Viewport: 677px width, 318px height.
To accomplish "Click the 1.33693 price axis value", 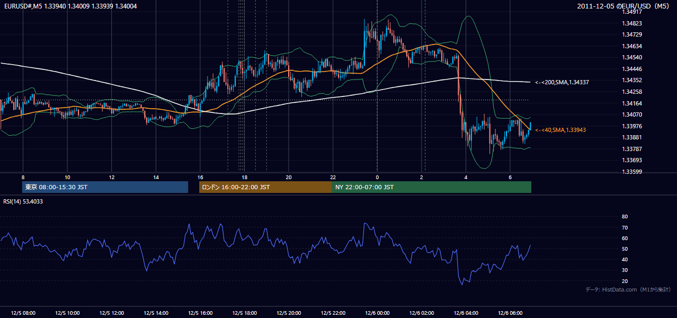I will 632,160.
